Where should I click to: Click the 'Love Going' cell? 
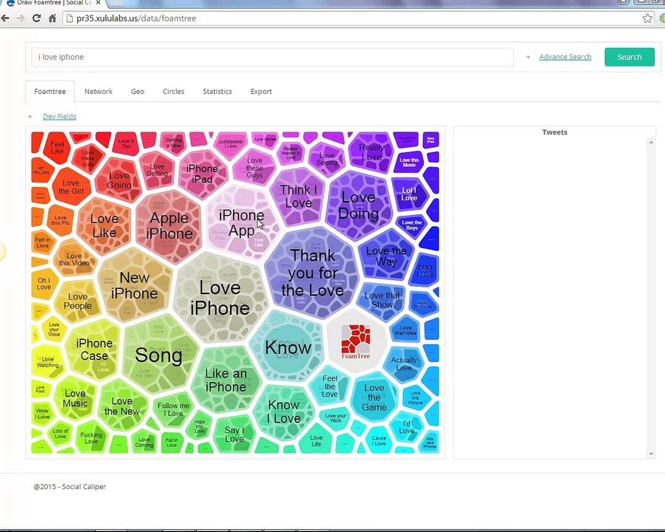119,180
